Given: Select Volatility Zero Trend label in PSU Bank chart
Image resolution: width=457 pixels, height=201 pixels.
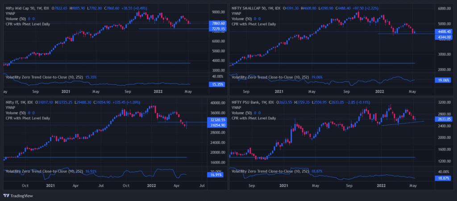Looking at the screenshot, I should pyautogui.click(x=270, y=171).
